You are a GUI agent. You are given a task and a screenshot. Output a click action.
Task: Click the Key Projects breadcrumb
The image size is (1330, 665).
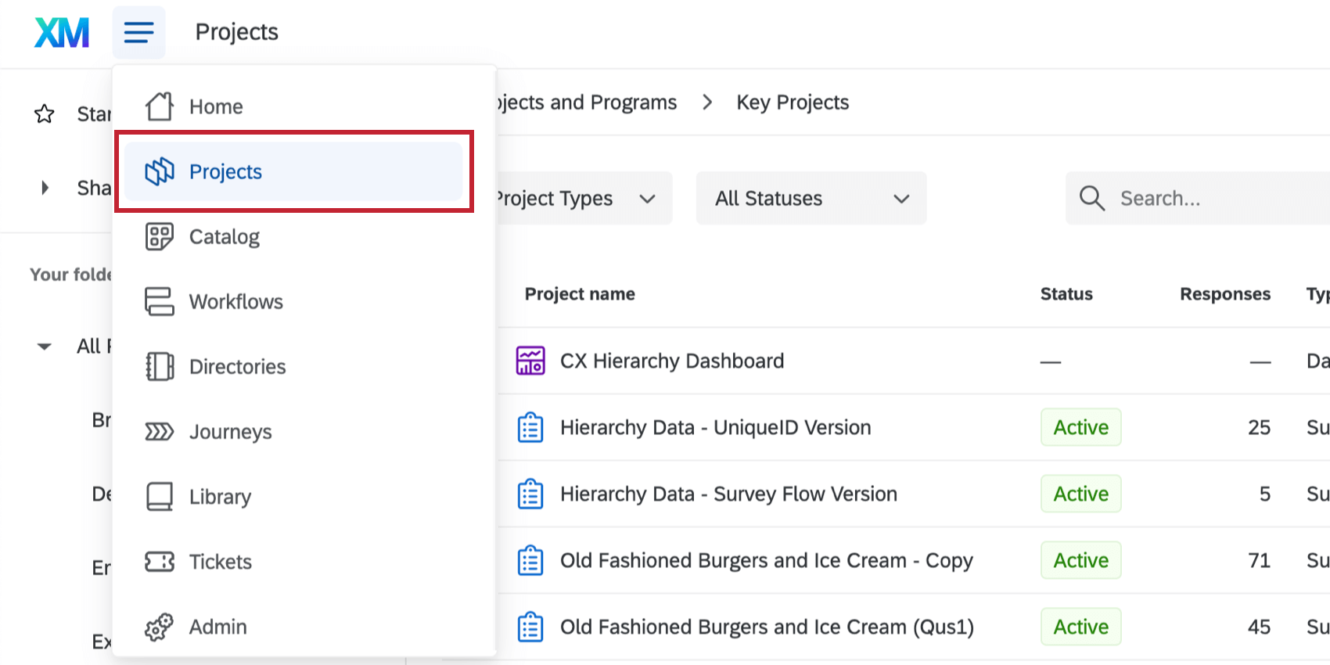793,102
